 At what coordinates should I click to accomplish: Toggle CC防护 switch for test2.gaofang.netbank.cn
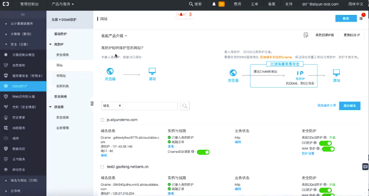[x=325, y=190]
